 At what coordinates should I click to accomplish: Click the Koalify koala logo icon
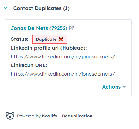10,116
